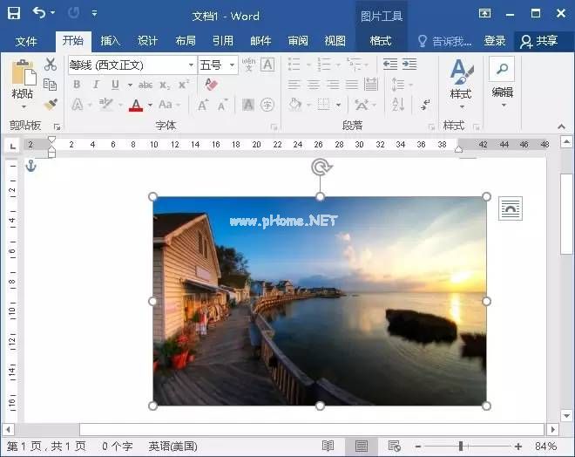The image size is (575, 457).
Task: Open Ribbon Display Options in the title bar
Action: pyautogui.click(x=484, y=14)
